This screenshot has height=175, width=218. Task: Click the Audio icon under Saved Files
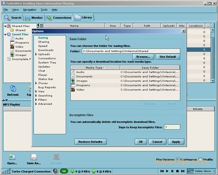click(12, 39)
